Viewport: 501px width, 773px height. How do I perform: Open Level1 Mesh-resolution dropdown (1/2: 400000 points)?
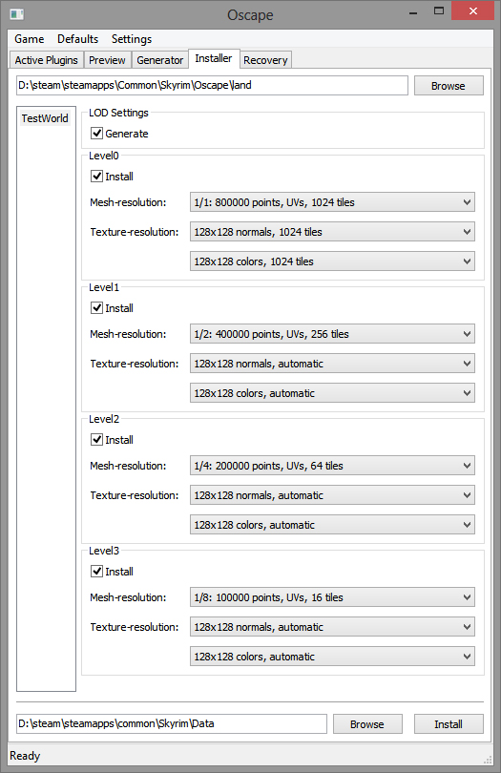(x=332, y=334)
